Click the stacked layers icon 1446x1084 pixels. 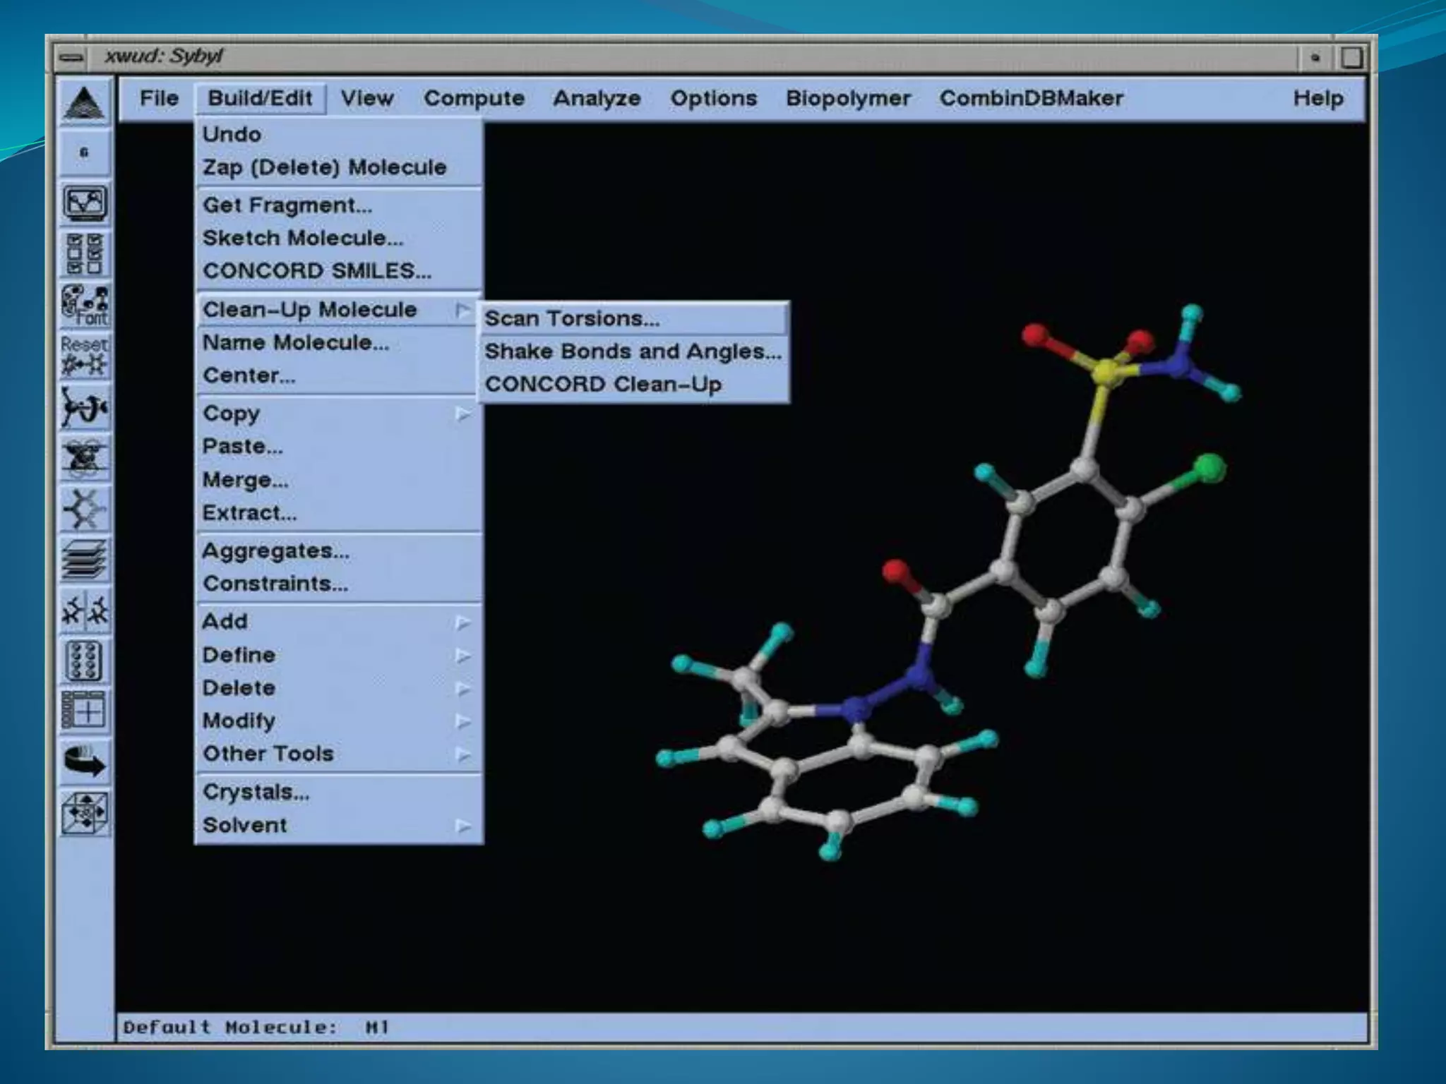click(85, 560)
